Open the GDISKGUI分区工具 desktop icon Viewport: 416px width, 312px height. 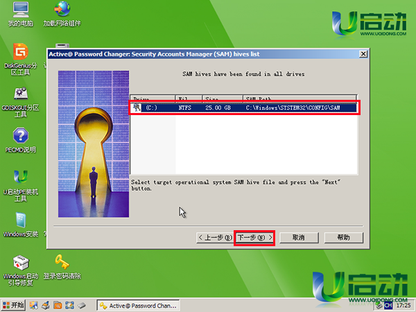click(x=20, y=102)
